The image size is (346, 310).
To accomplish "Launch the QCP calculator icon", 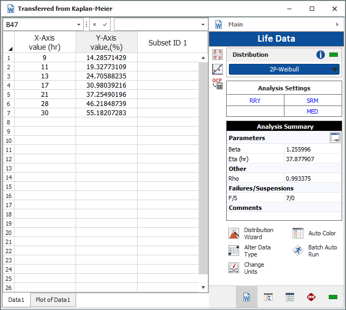I will coord(218,83).
